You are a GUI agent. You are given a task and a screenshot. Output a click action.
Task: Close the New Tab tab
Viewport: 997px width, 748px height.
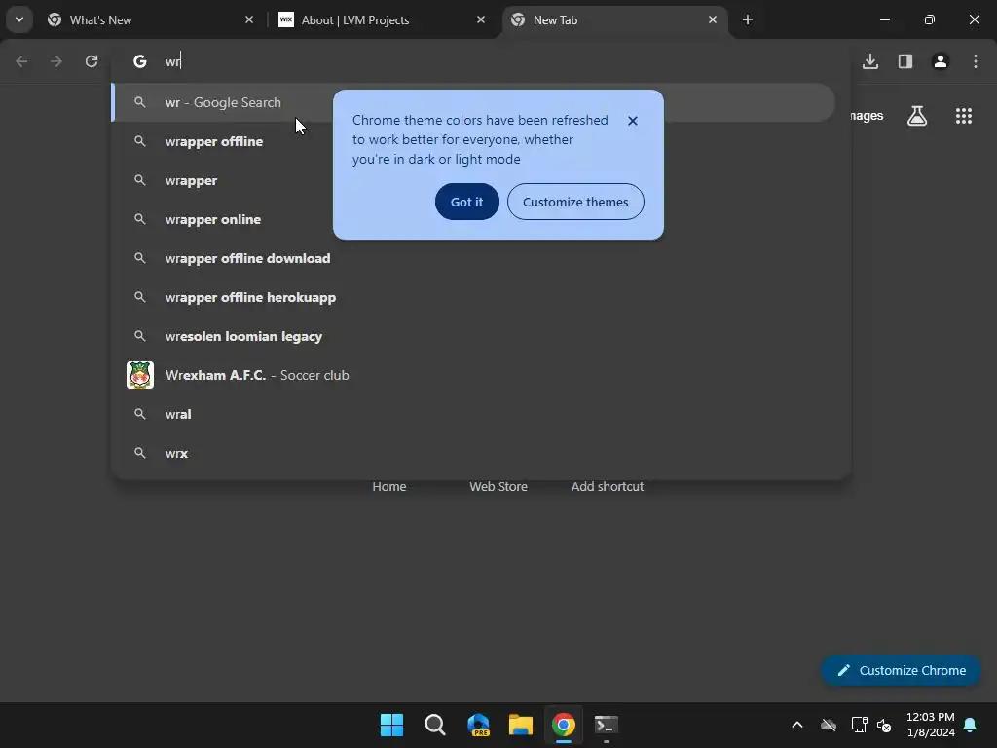pyautogui.click(x=712, y=19)
